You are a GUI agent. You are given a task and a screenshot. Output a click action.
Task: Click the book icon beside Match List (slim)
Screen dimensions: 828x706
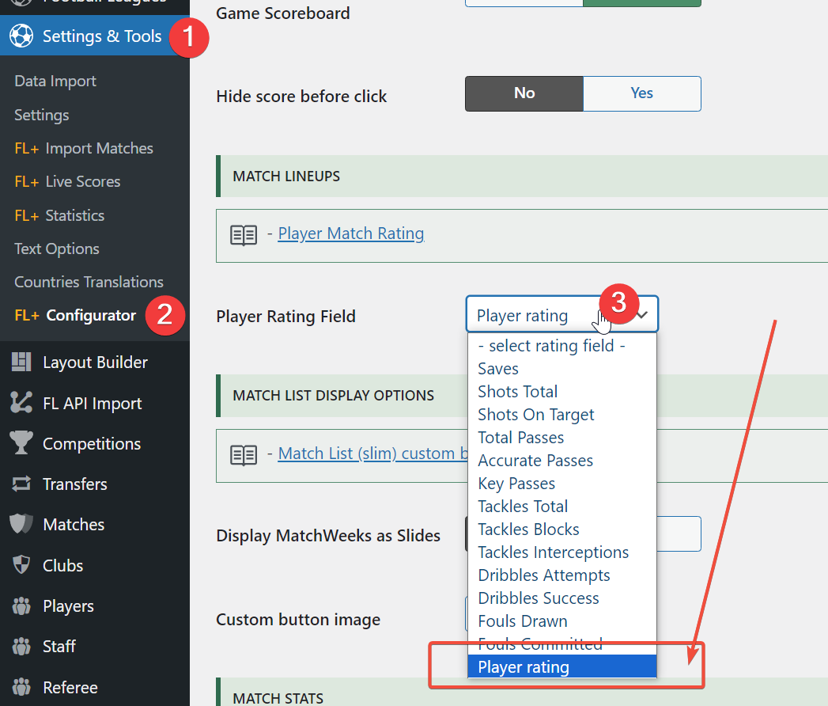click(244, 455)
